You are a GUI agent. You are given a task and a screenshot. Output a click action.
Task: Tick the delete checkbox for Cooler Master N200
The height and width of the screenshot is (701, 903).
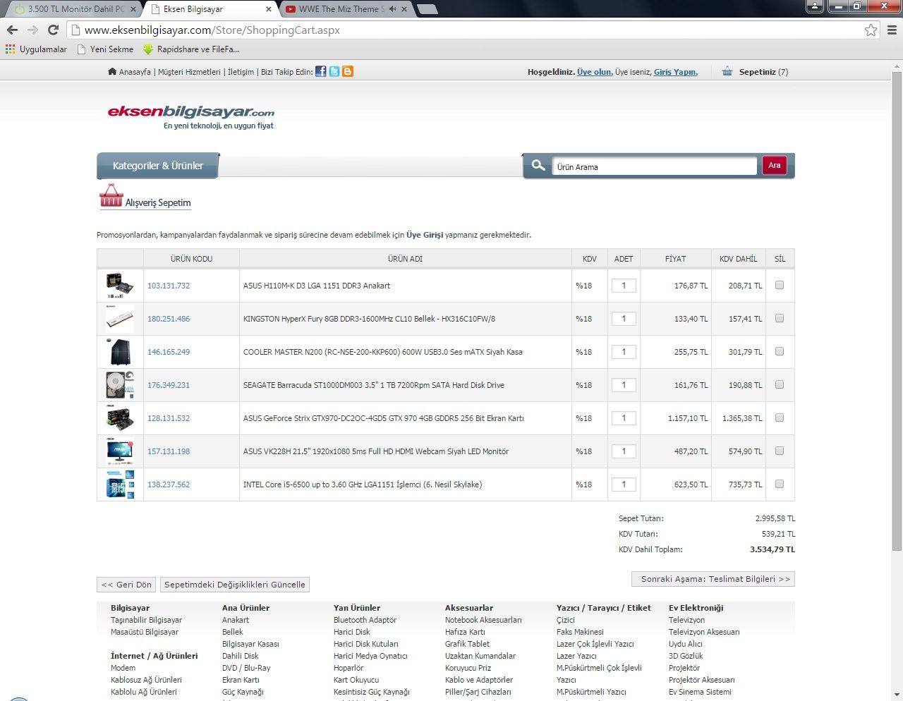coord(780,351)
